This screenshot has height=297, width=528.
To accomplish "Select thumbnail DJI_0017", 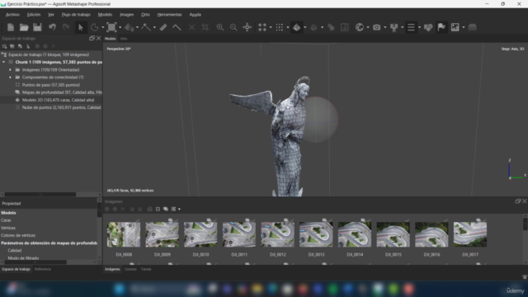I will tap(470, 234).
